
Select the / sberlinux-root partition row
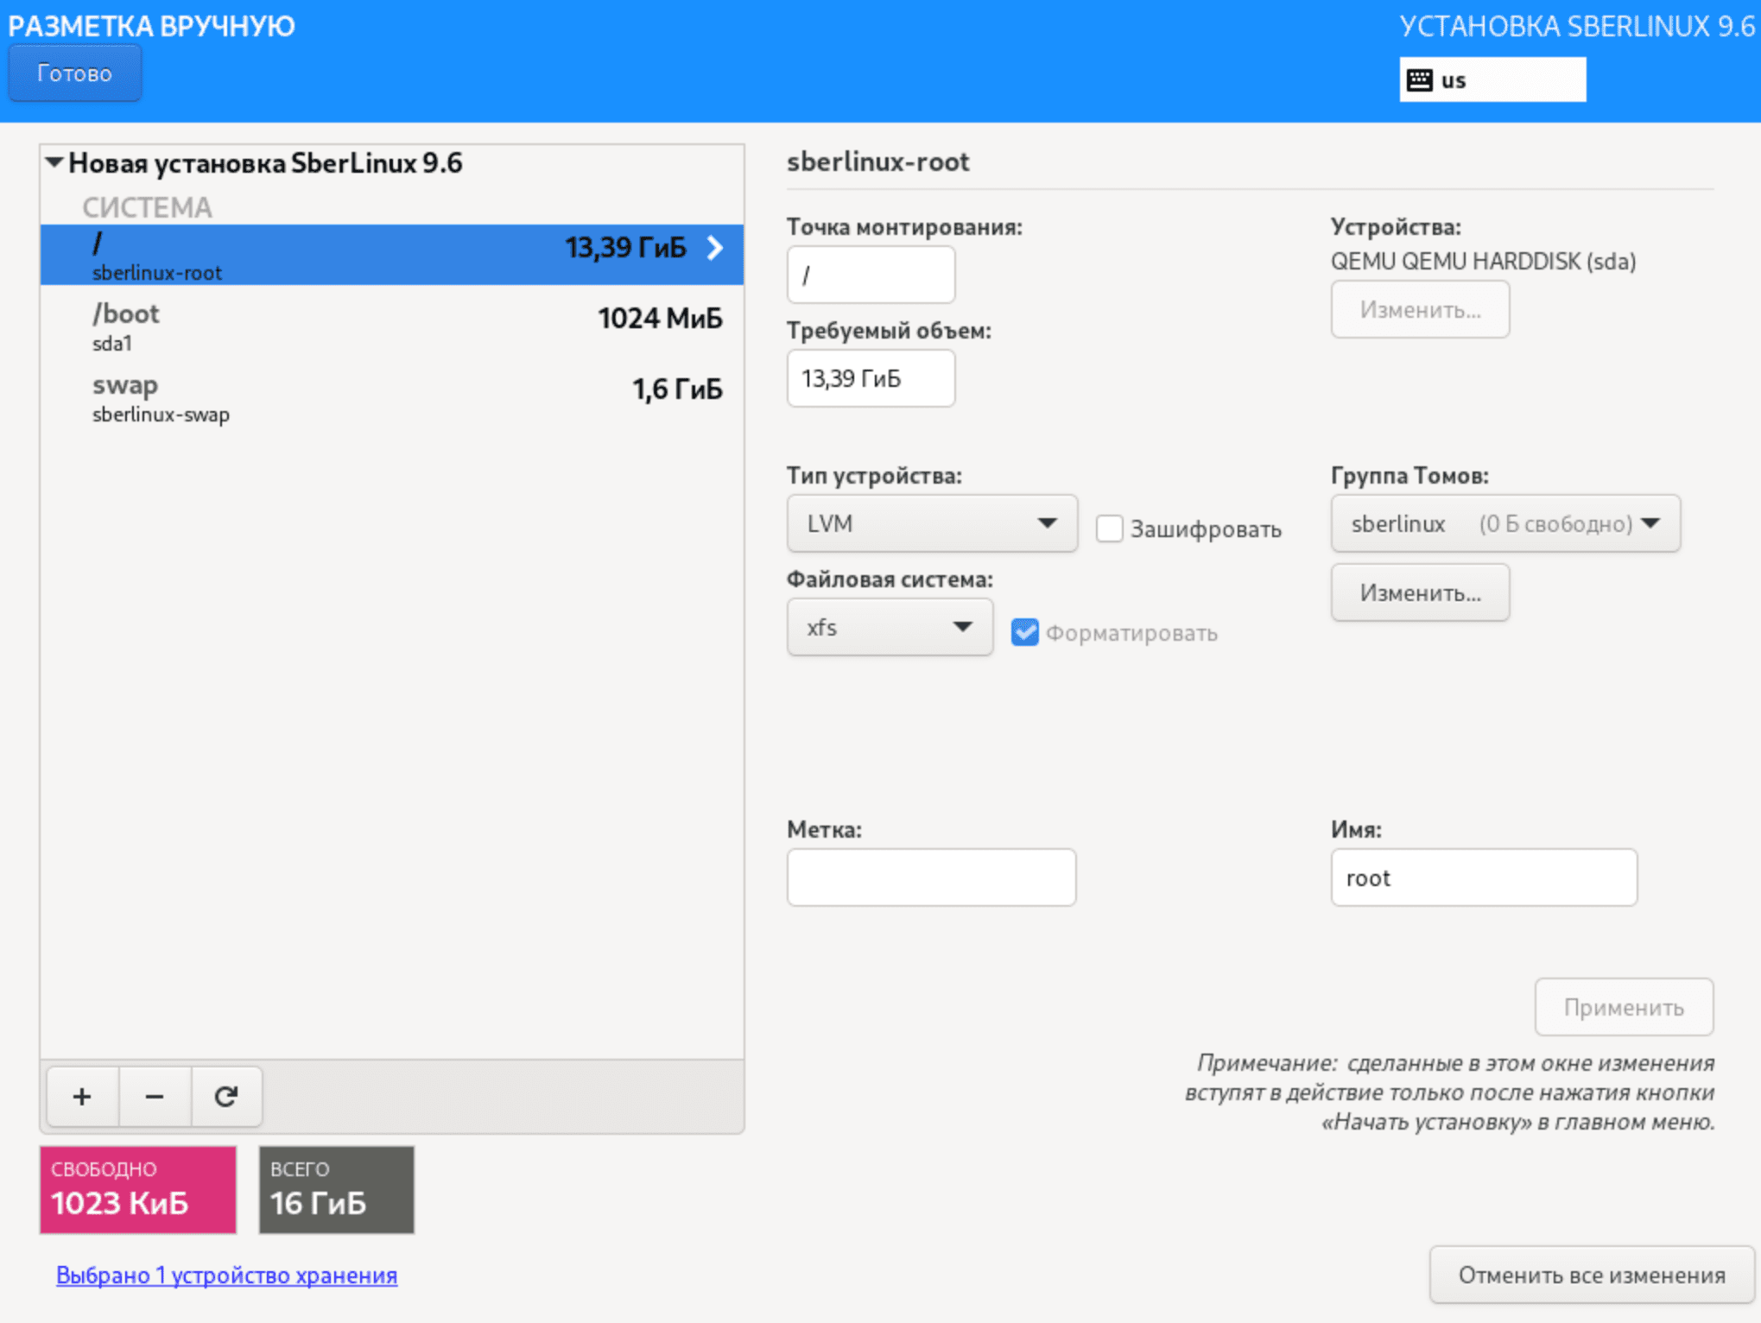tap(392, 255)
